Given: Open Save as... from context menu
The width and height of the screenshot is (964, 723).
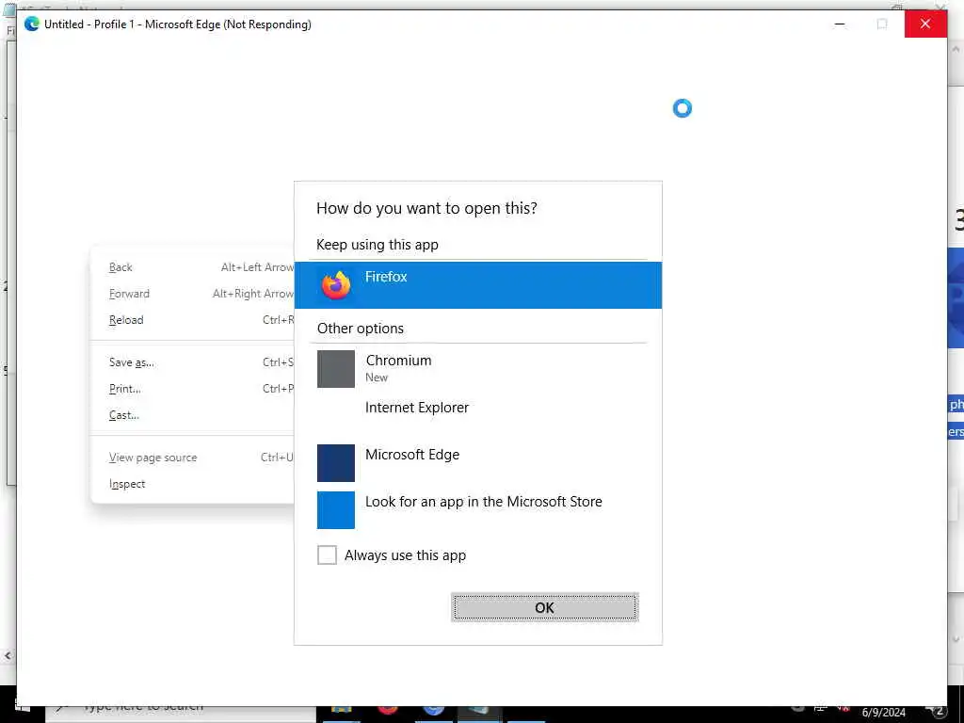Looking at the screenshot, I should pyautogui.click(x=192, y=362).
